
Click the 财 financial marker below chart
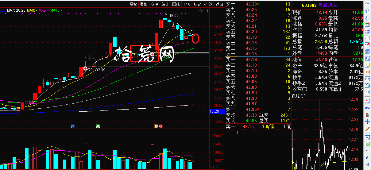coord(72,126)
